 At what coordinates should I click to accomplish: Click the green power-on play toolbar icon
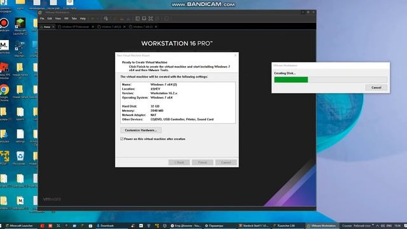pyautogui.click(x=92, y=18)
